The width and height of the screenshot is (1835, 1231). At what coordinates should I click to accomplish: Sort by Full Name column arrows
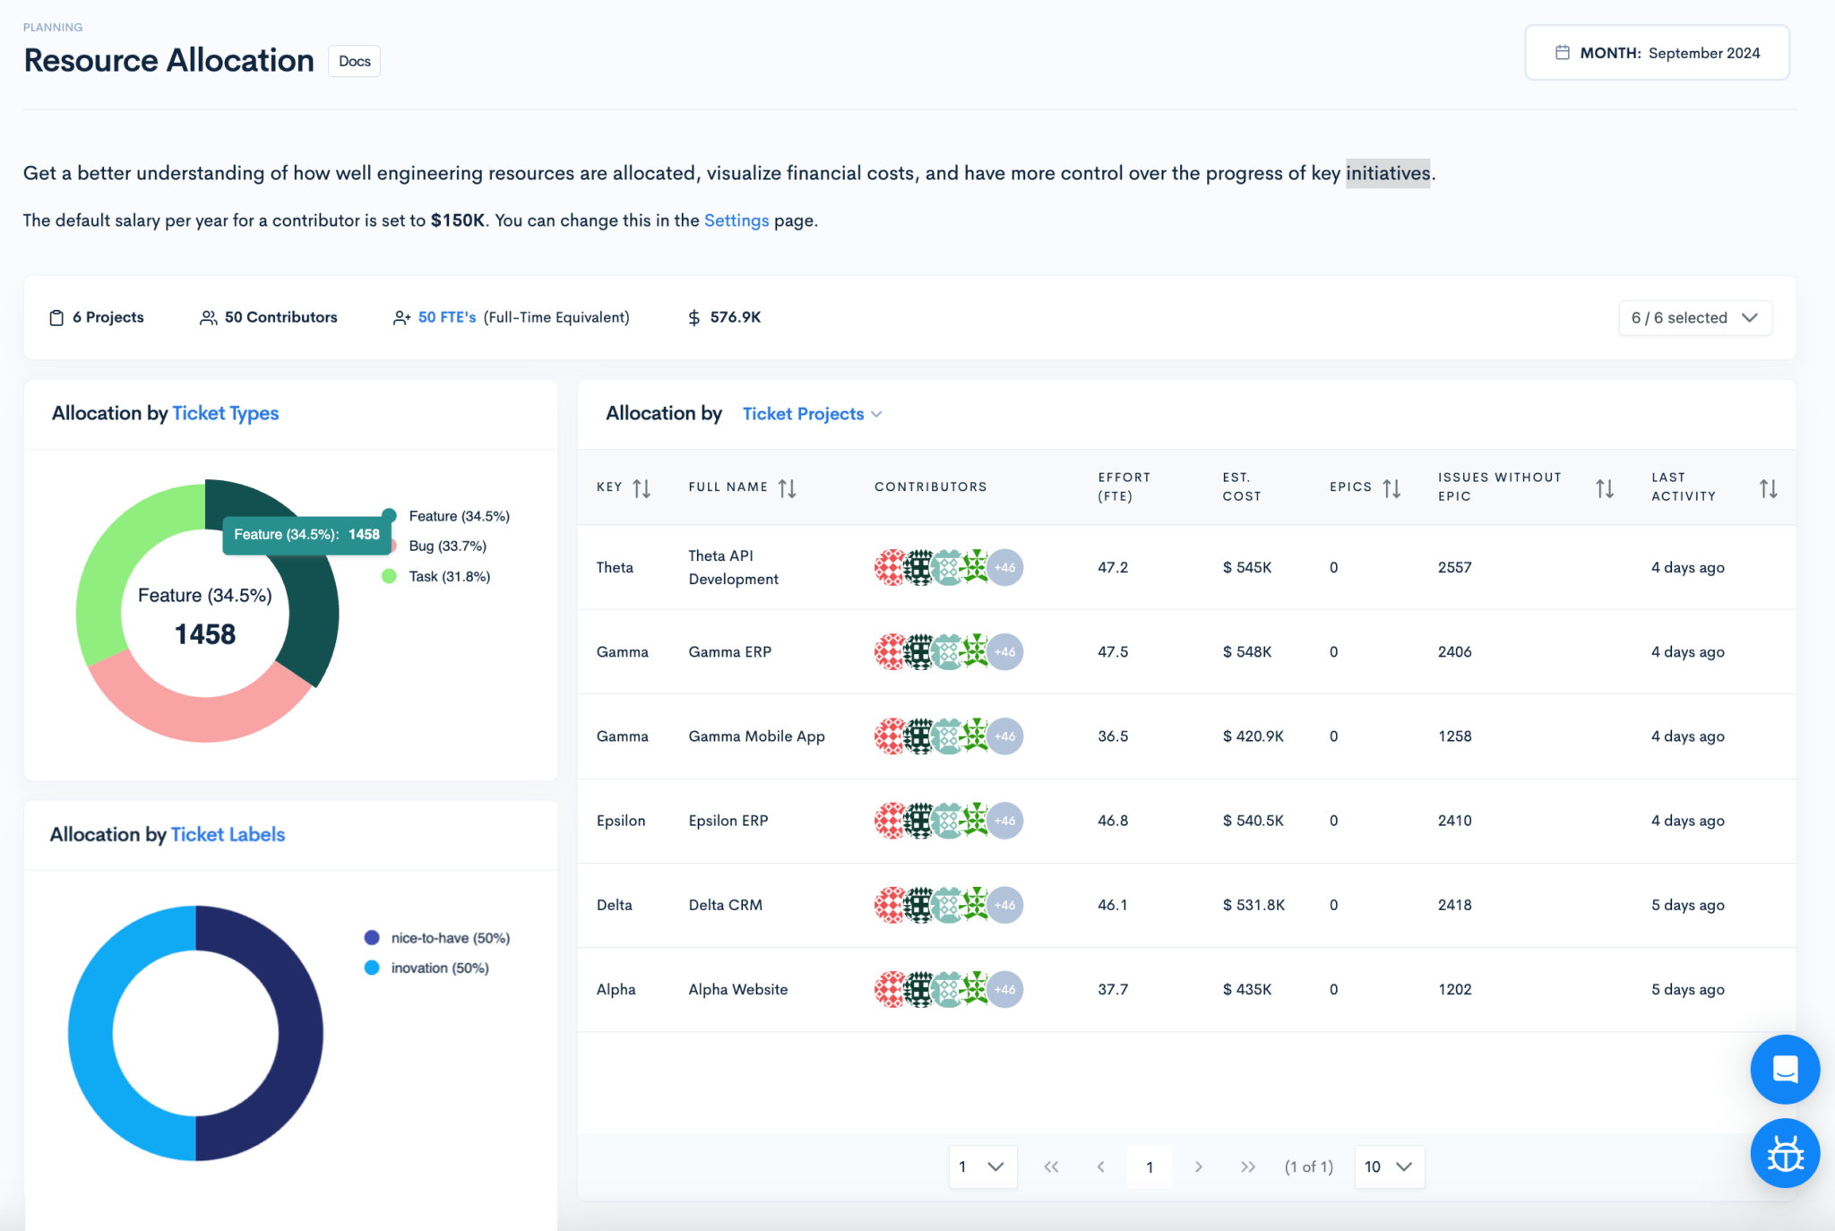click(787, 488)
